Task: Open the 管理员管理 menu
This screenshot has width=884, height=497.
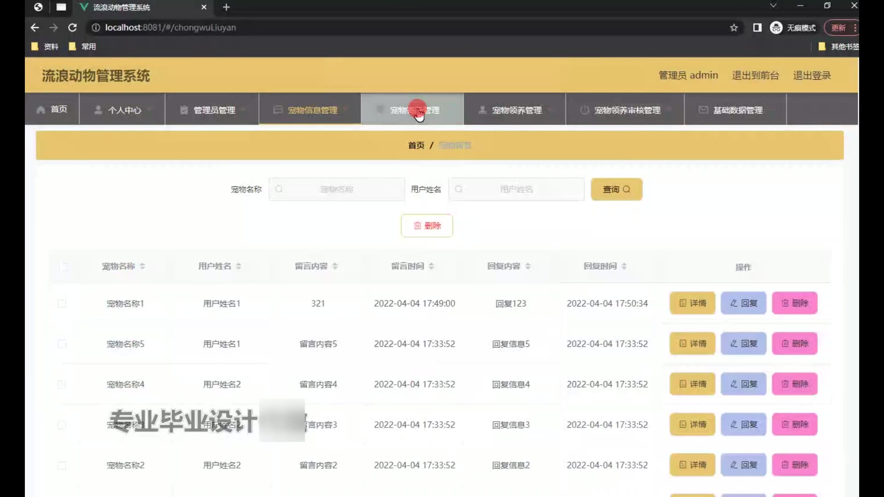Action: (x=212, y=110)
